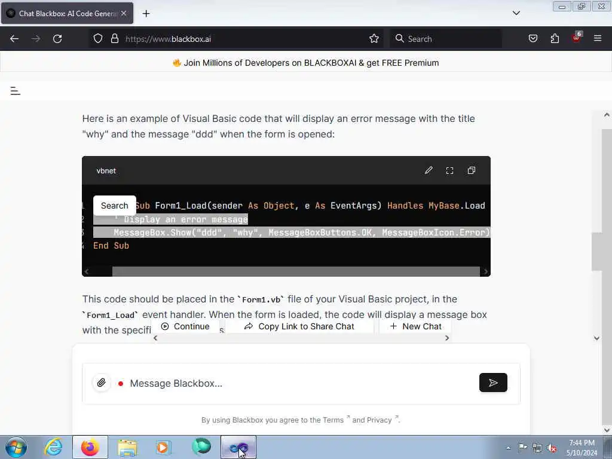Copy the vbnet code snippet
This screenshot has width=612, height=459.
click(472, 170)
